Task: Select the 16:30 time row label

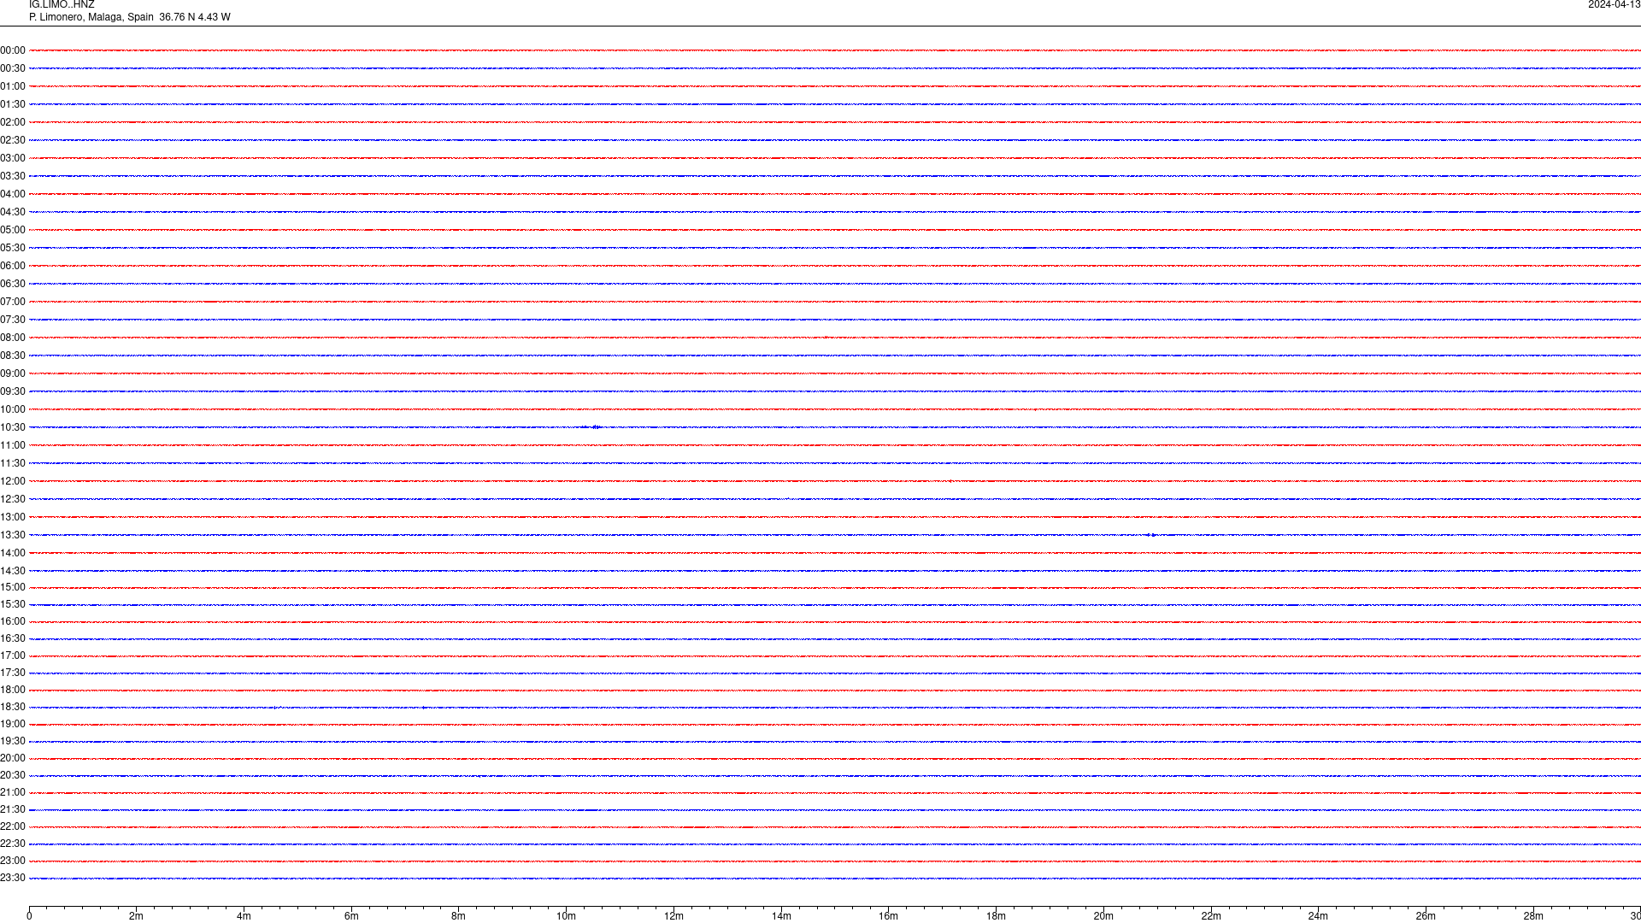Action: tap(13, 638)
